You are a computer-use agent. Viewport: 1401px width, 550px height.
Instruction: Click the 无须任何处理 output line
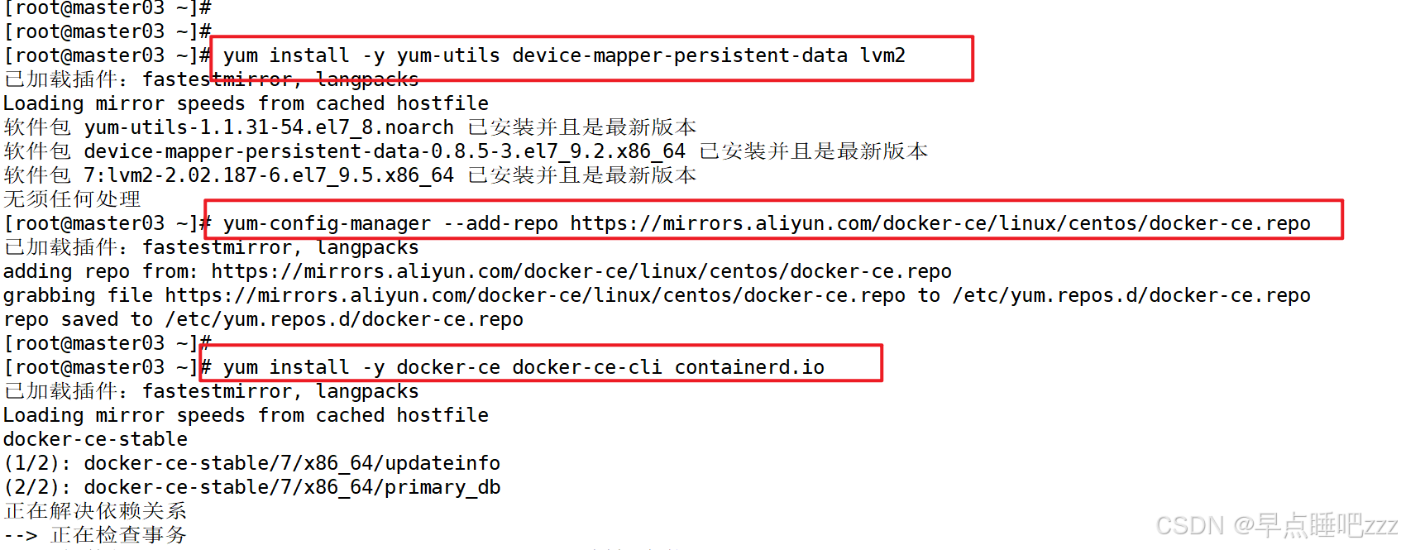(x=72, y=199)
